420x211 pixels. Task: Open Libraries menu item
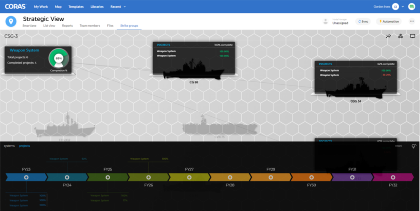click(x=97, y=7)
